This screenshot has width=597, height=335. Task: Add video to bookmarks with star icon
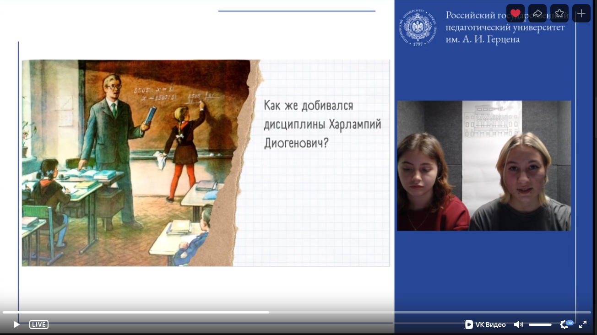(559, 13)
